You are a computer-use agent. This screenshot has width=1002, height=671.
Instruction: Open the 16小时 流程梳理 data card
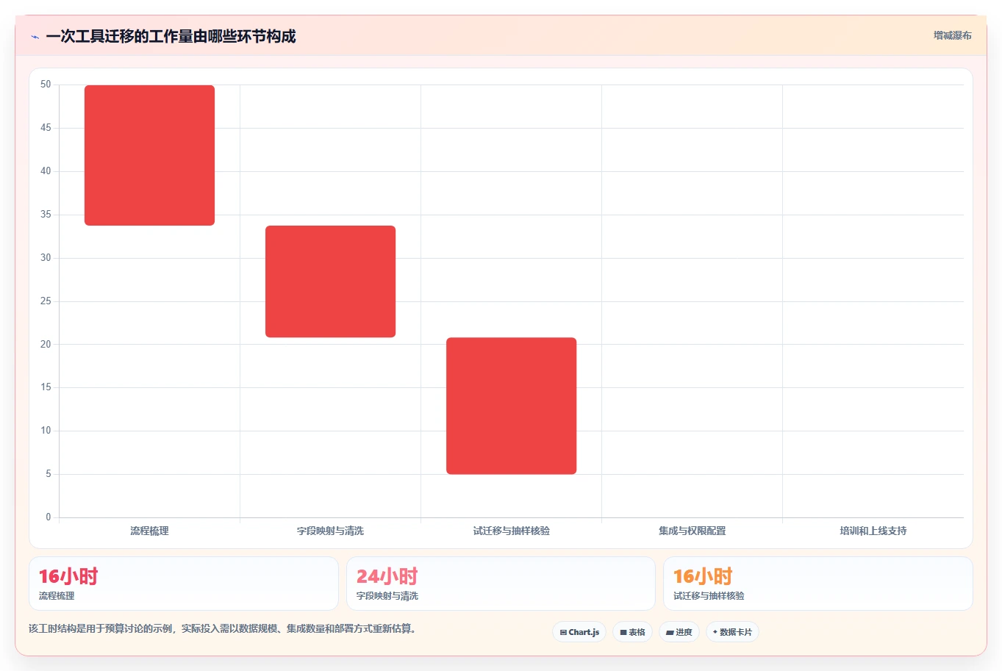point(184,584)
